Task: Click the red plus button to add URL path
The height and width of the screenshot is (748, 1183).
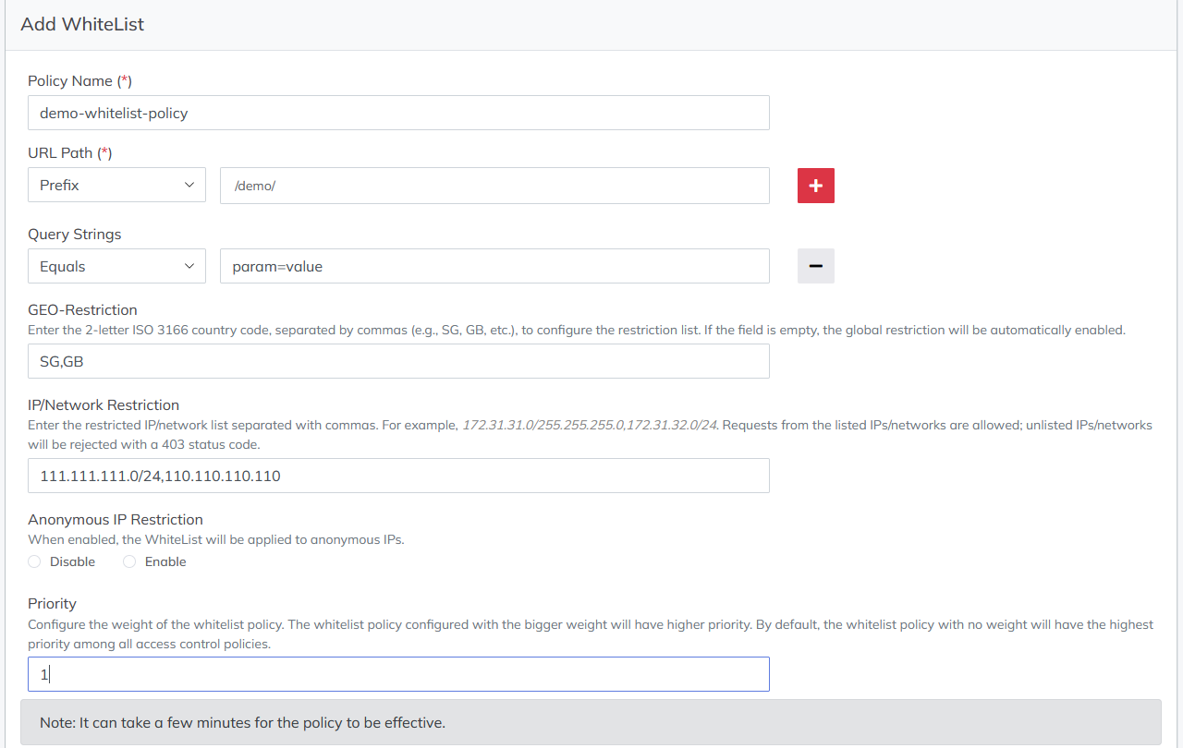Action: click(x=816, y=186)
